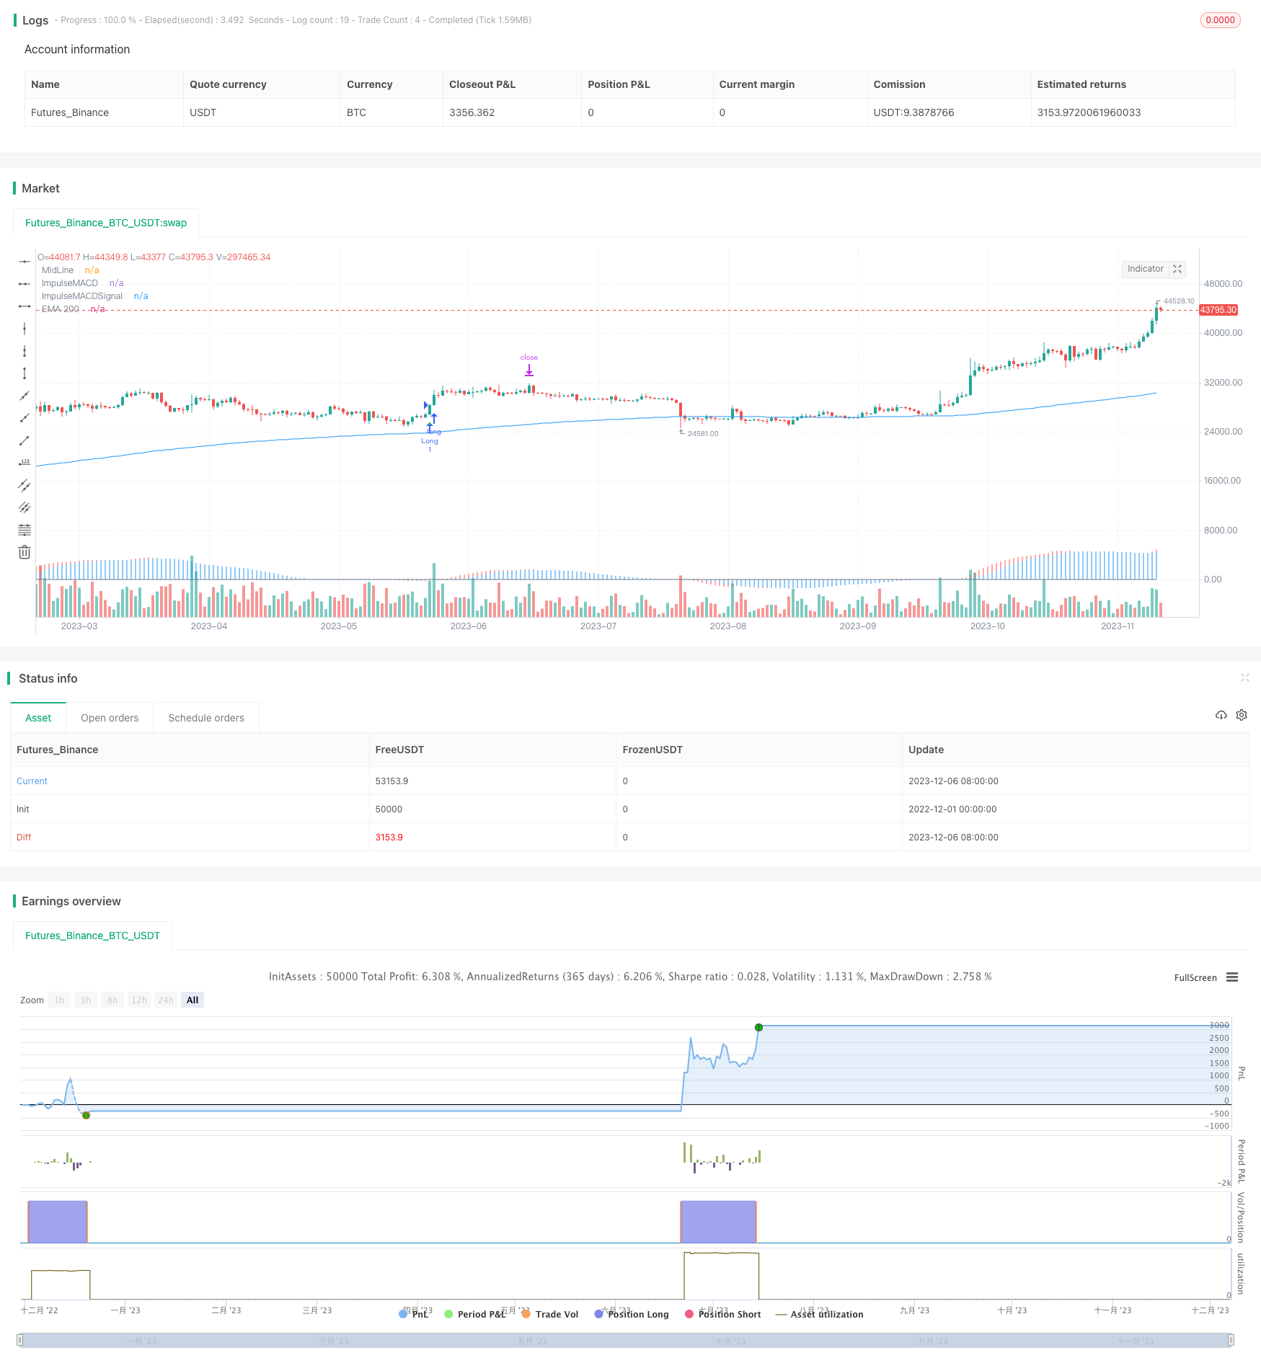
Task: Click the red 0.0000 badge in Logs header
Action: [x=1220, y=20]
